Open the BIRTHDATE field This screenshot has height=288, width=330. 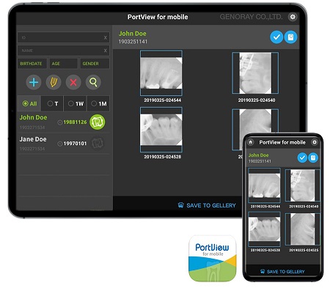[x=32, y=64]
